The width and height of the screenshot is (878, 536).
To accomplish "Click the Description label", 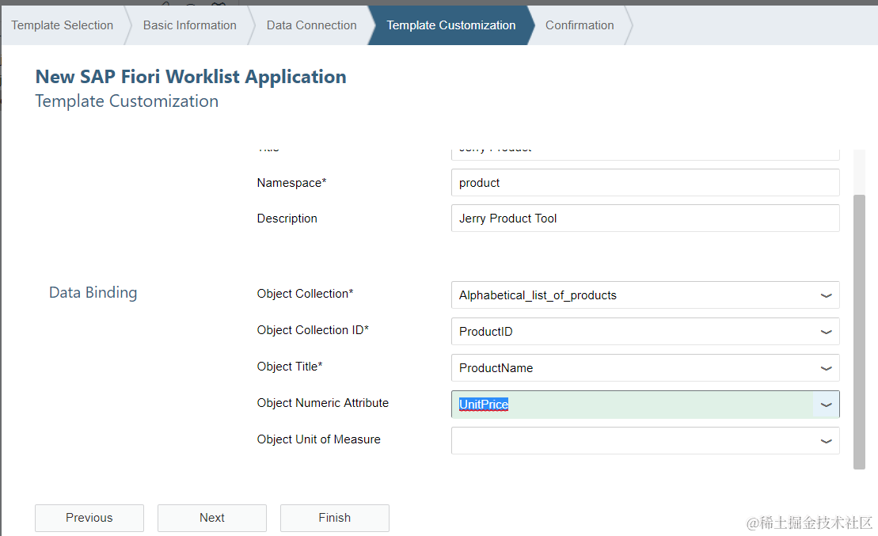I will click(287, 219).
